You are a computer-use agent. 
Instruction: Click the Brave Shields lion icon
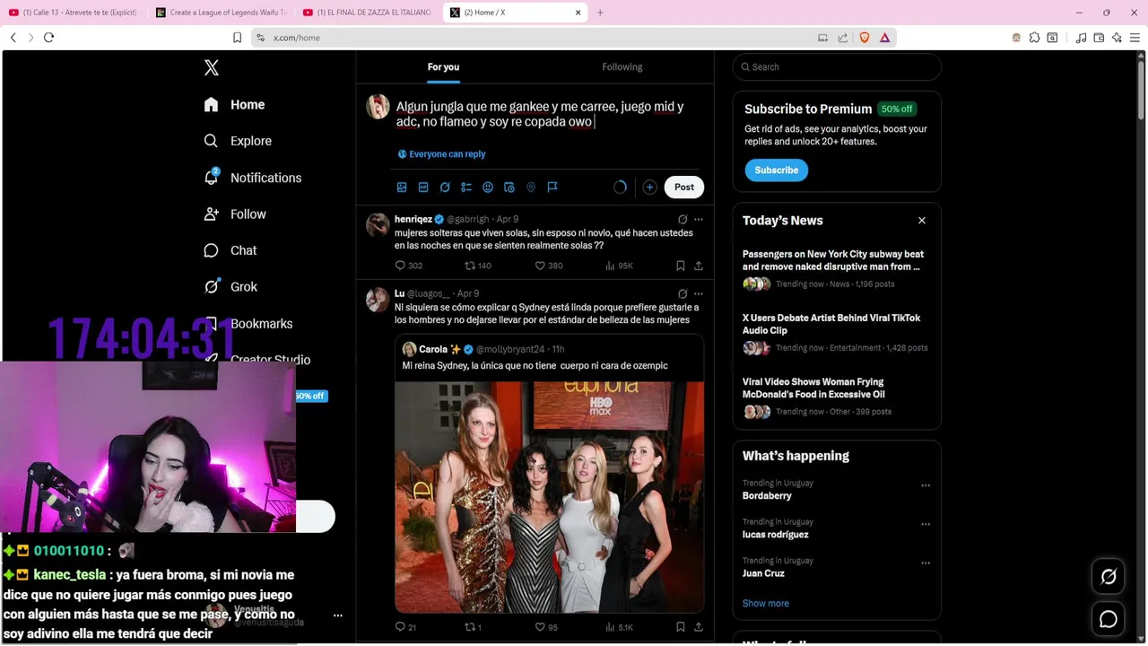(865, 38)
